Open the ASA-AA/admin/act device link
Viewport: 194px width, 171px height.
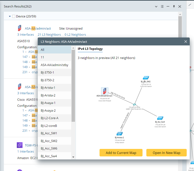[x=38, y=29]
